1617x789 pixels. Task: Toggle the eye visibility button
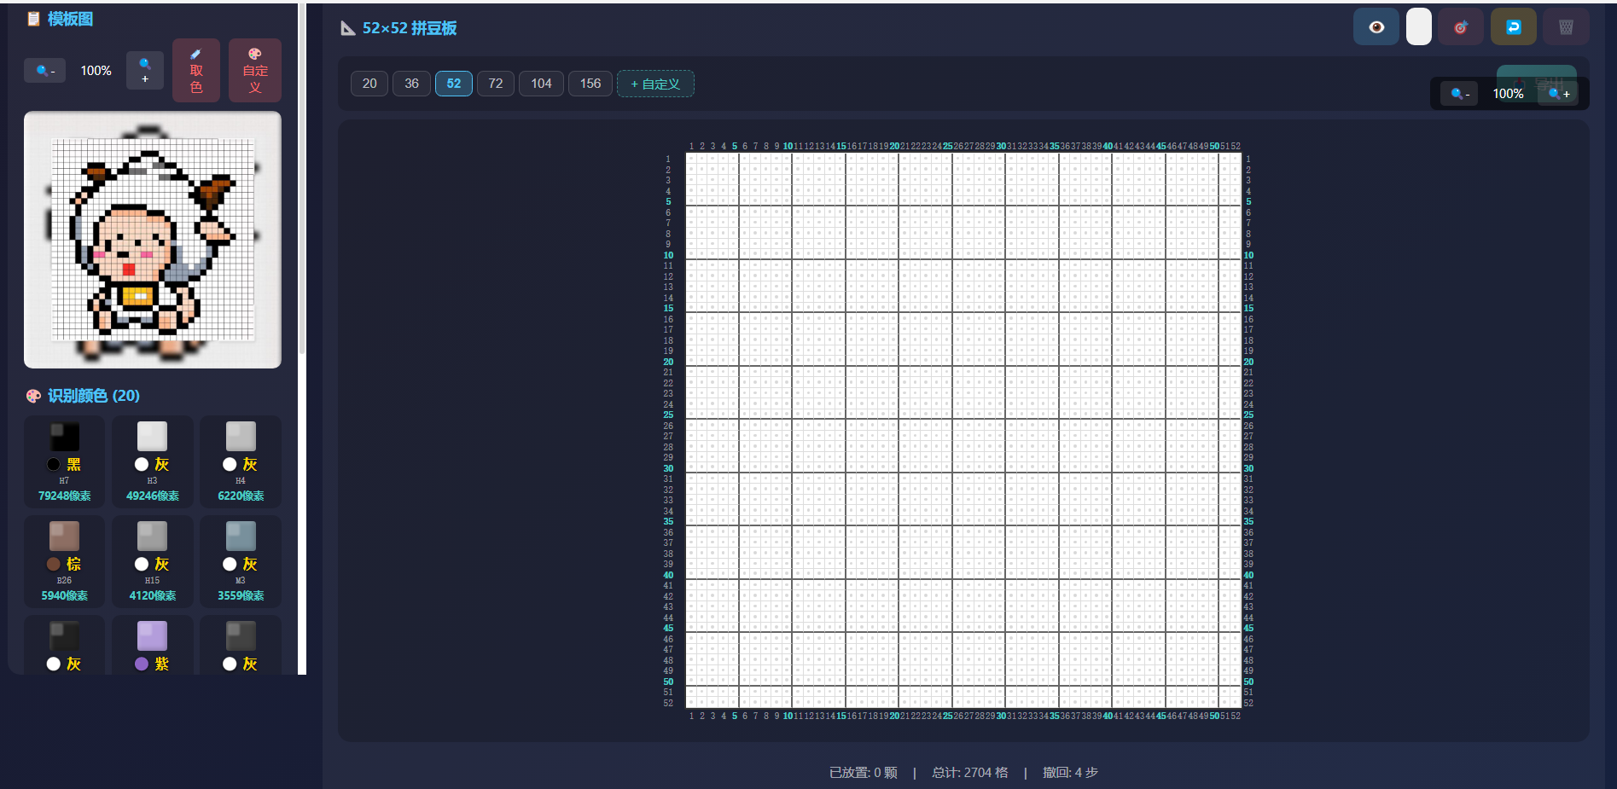coord(1376,27)
